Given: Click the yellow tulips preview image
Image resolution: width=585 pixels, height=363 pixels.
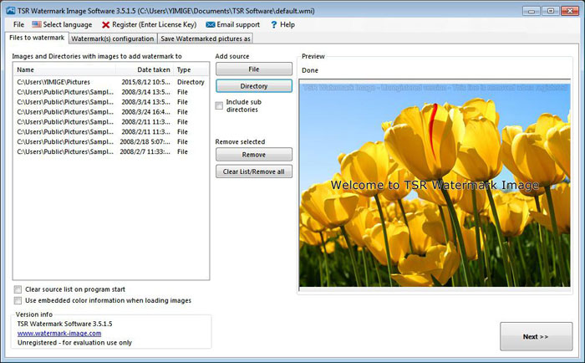Looking at the screenshot, I should 435,183.
